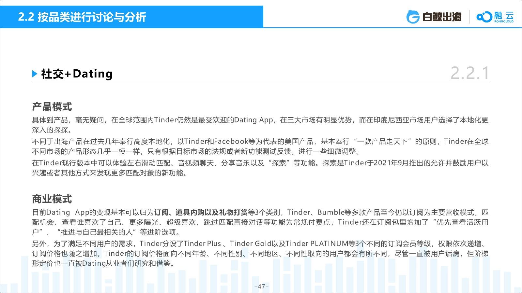Select the header title 2.2 按品类进行讨论与分析
The height and width of the screenshot is (293, 522).
click(82, 17)
